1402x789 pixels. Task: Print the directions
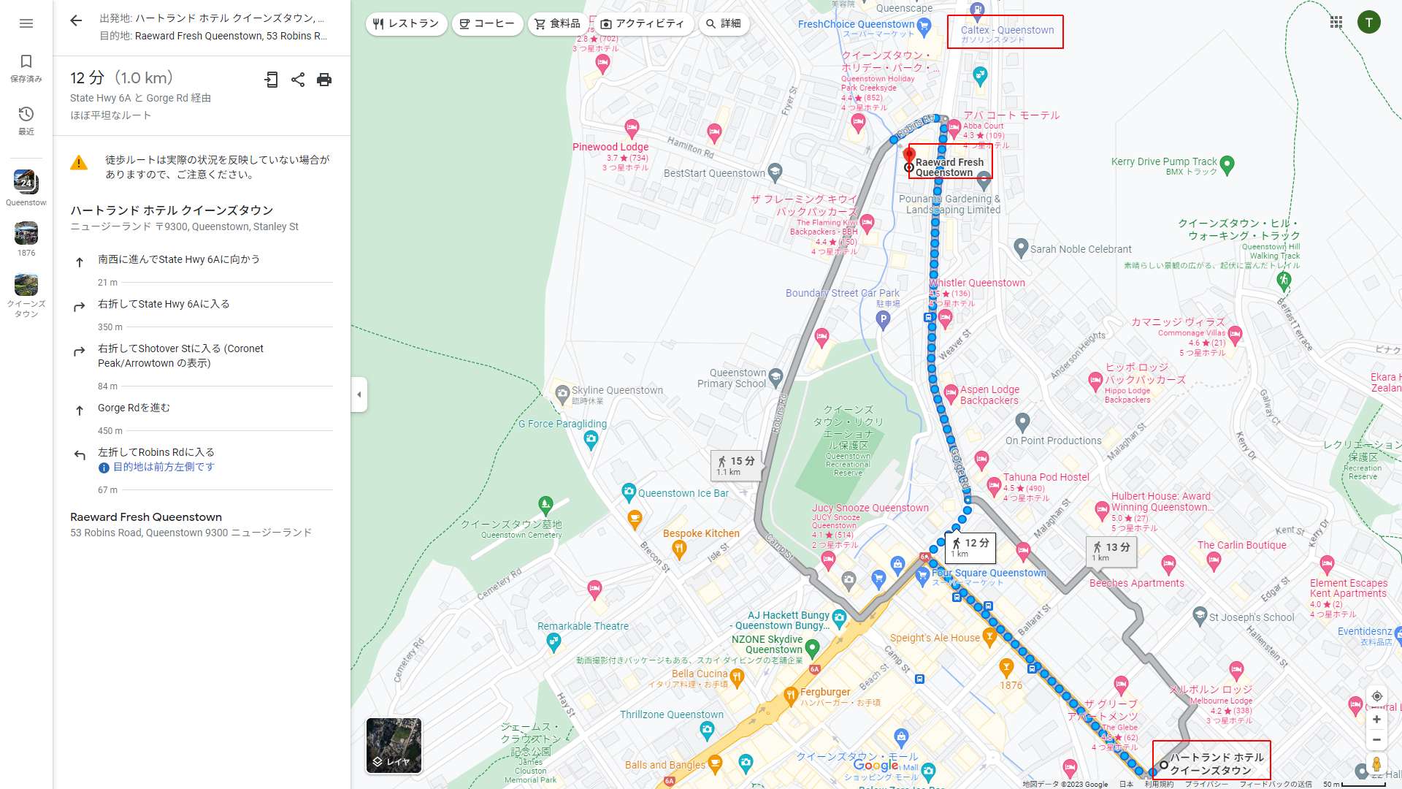click(x=324, y=80)
